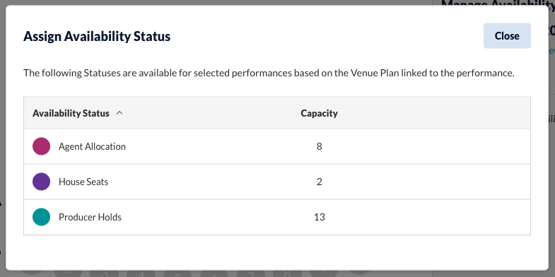This screenshot has width=555, height=277.
Task: Click the capacity value 13 for Producer Holds
Action: [320, 217]
